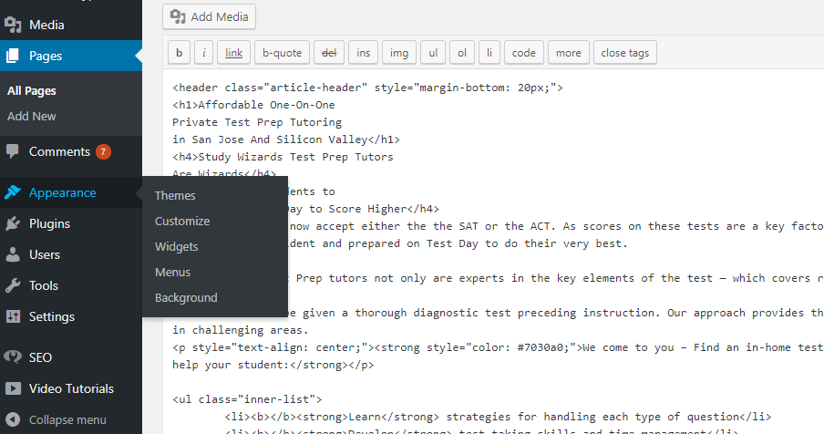The height and width of the screenshot is (434, 824).
Task: Insert code tag with code button
Action: click(524, 53)
